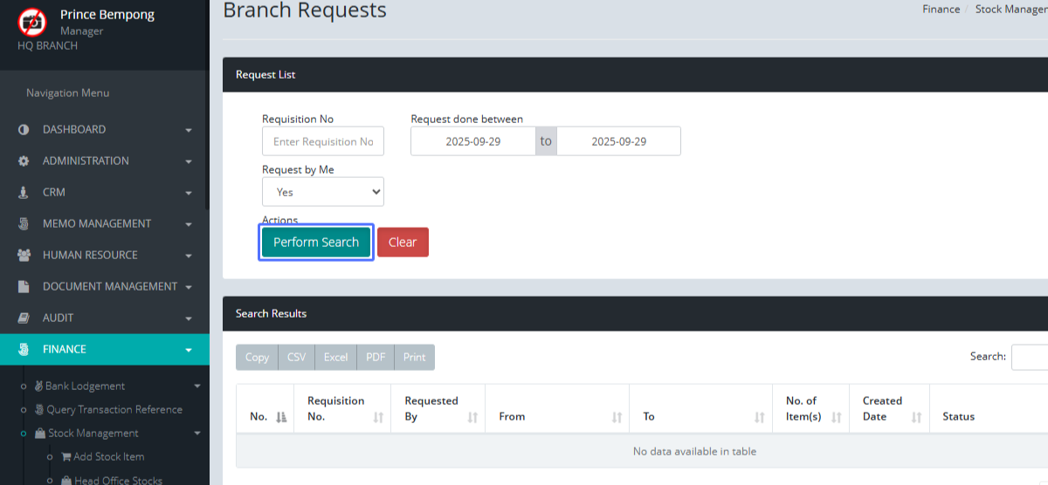Image resolution: width=1048 pixels, height=485 pixels.
Task: Toggle sort on Requested By column
Action: pyautogui.click(x=438, y=409)
